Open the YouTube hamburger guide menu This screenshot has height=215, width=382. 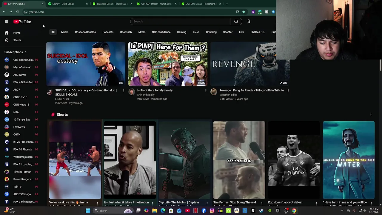[7, 21]
